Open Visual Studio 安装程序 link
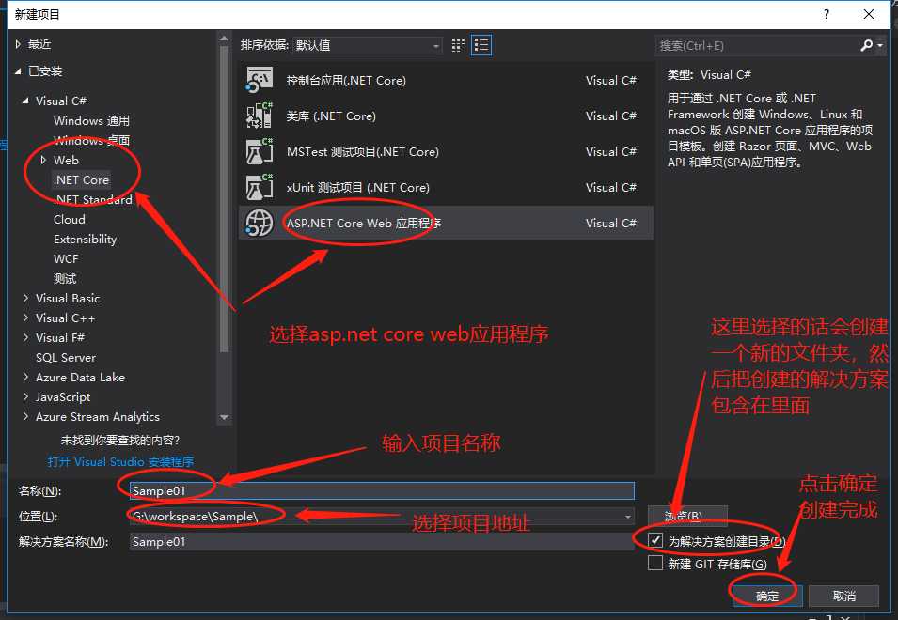Image resolution: width=898 pixels, height=620 pixels. (x=120, y=461)
